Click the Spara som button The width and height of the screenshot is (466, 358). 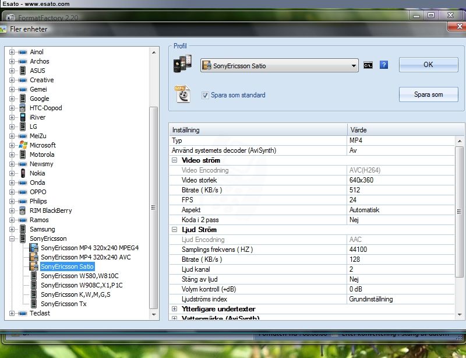click(428, 94)
